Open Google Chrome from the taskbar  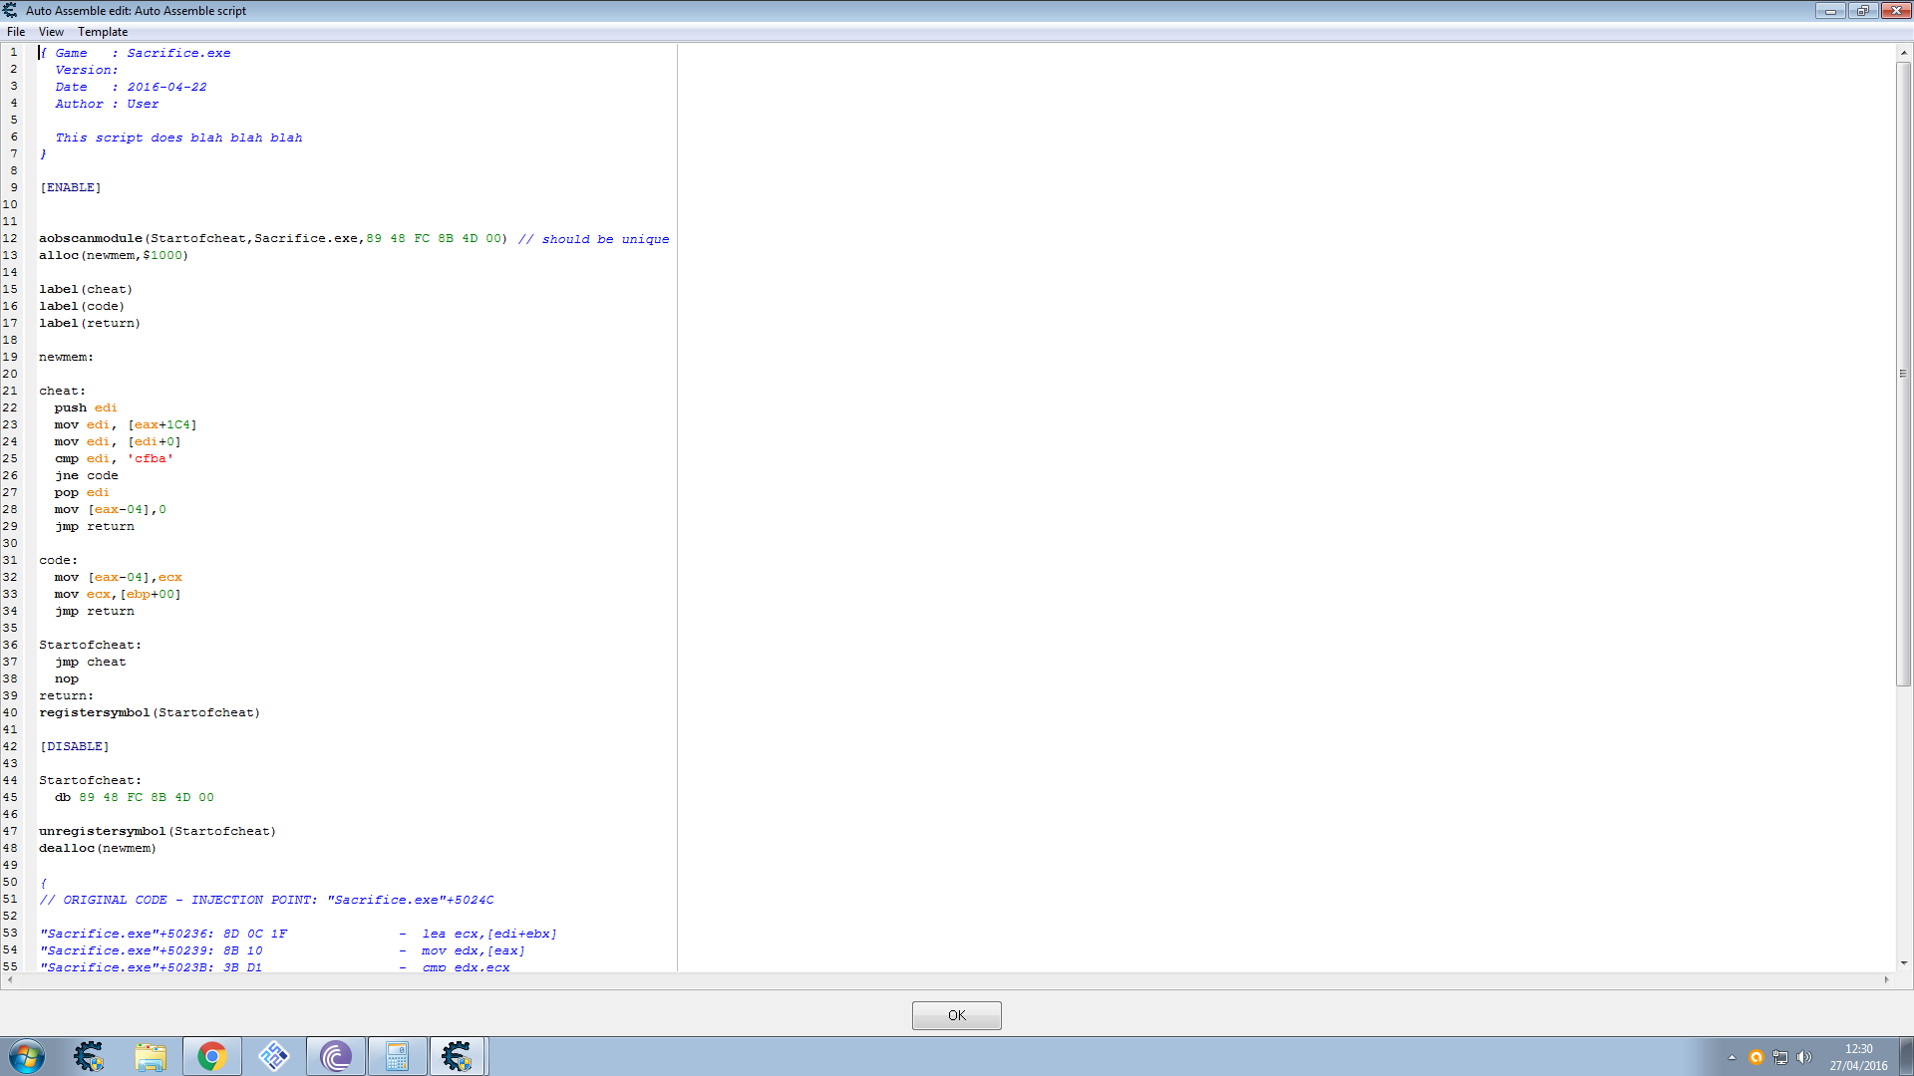point(211,1055)
